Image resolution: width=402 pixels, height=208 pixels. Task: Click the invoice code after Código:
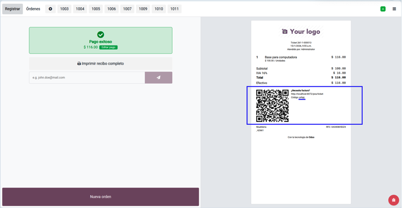(302, 97)
